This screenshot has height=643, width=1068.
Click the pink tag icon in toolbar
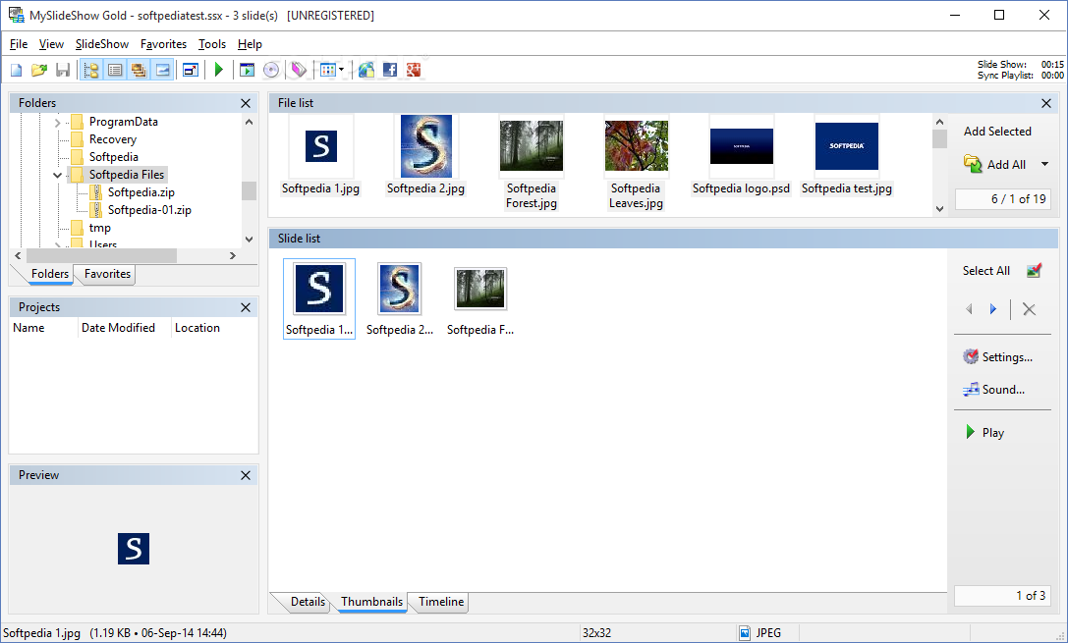(299, 70)
